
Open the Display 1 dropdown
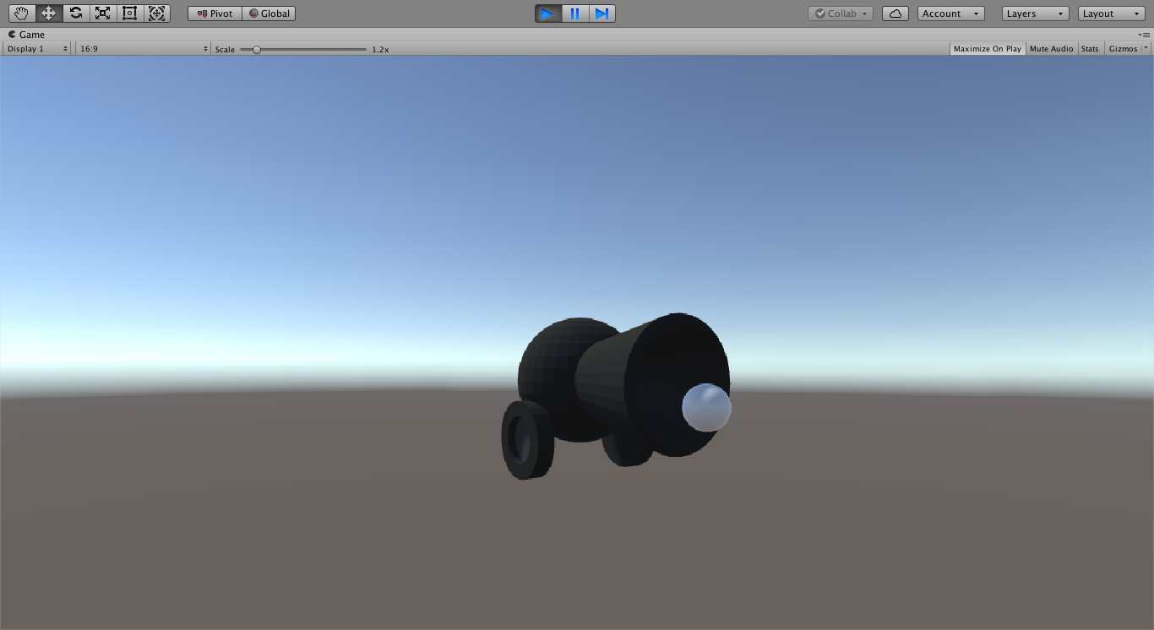coord(37,49)
